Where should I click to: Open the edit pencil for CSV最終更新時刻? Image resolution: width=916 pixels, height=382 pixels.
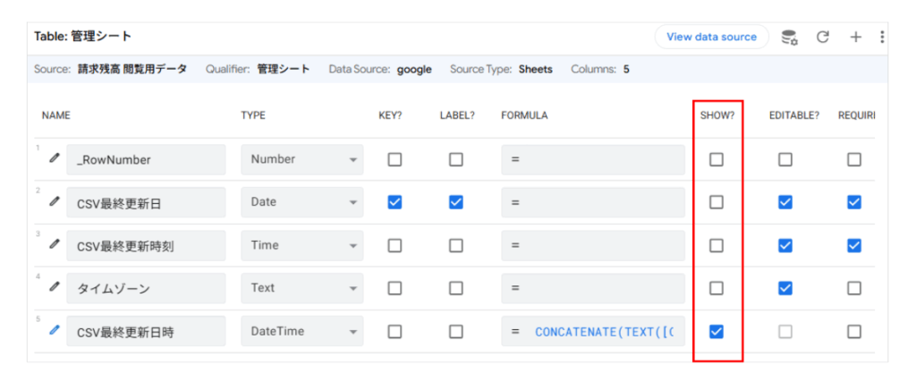point(55,244)
